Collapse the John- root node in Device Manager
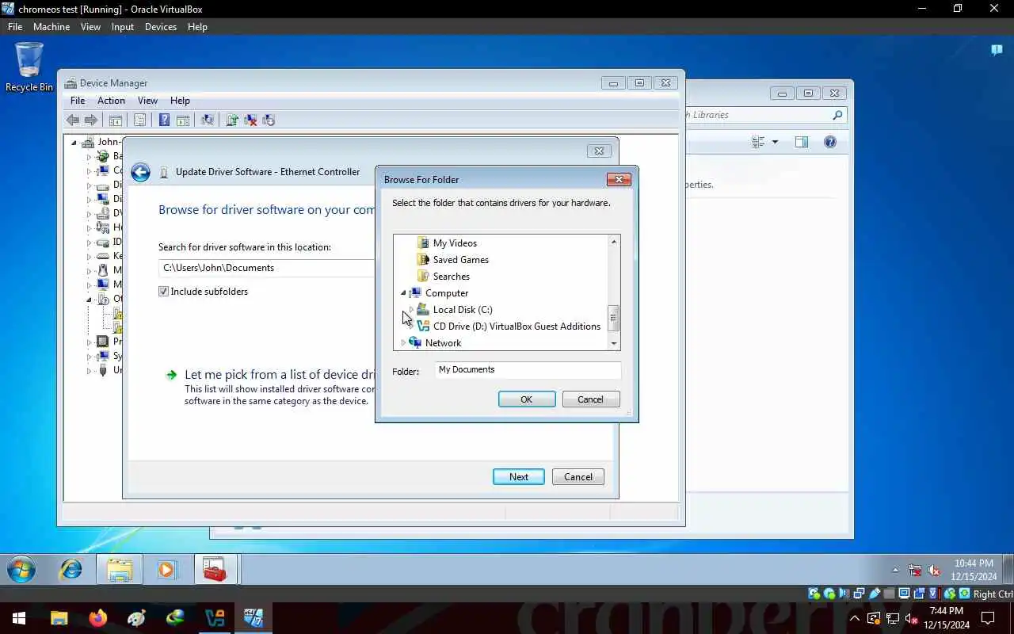This screenshot has height=634, width=1014. click(x=74, y=143)
